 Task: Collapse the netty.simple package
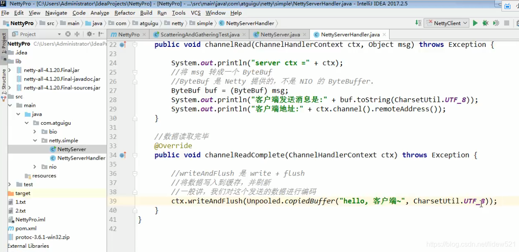pyautogui.click(x=35, y=140)
